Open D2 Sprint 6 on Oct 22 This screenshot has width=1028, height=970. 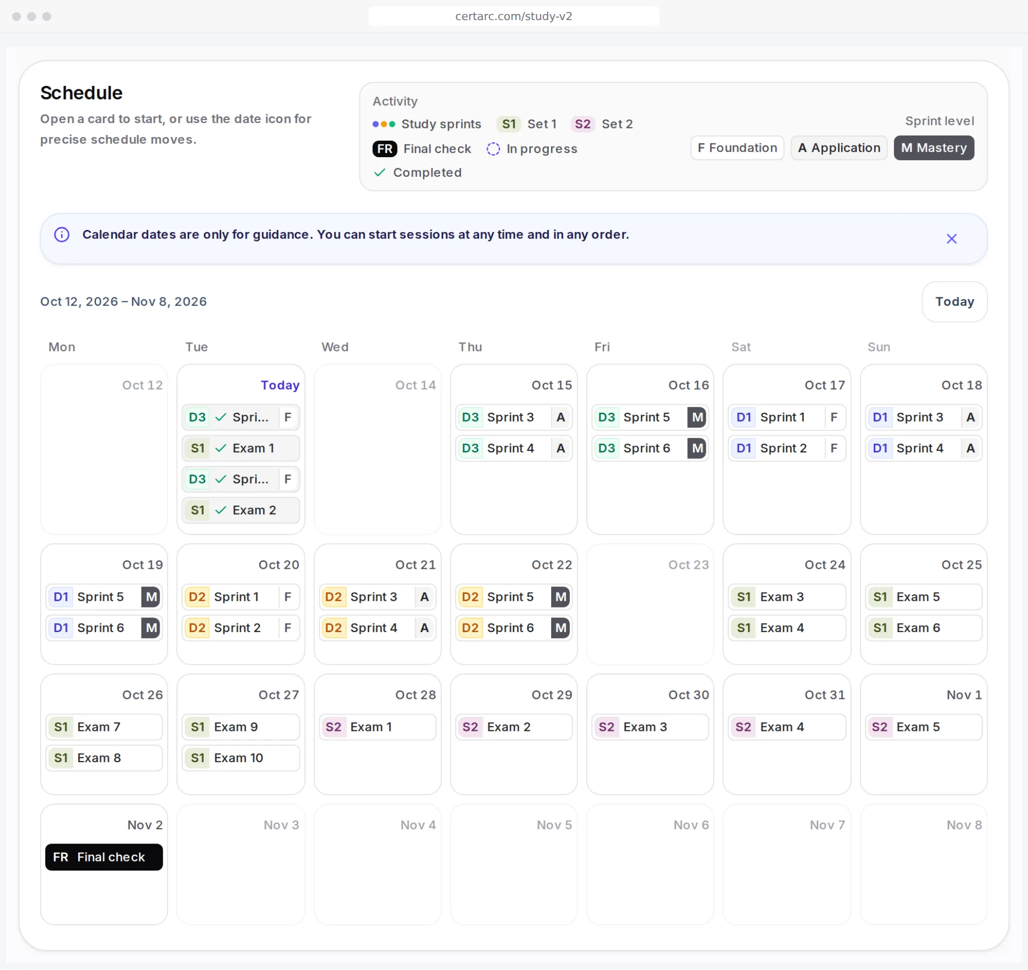514,628
